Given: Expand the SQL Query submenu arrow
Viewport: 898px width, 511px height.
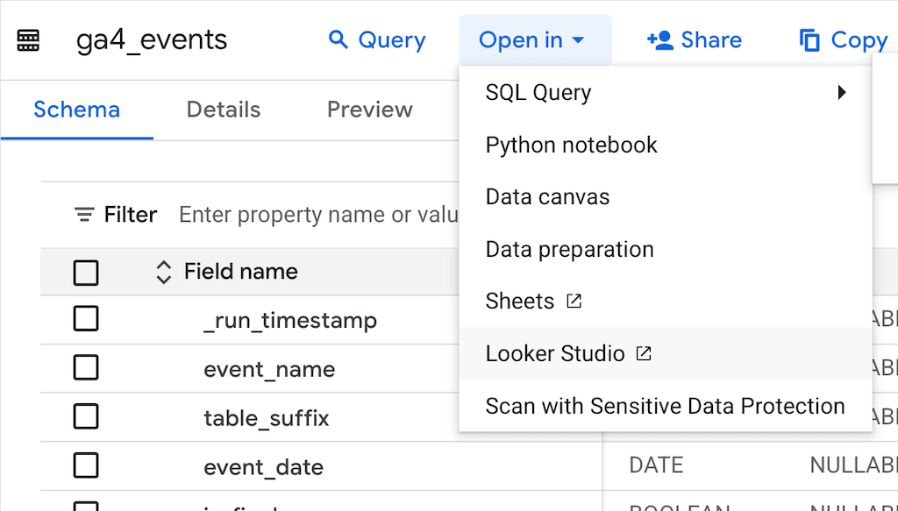Looking at the screenshot, I should click(x=841, y=92).
